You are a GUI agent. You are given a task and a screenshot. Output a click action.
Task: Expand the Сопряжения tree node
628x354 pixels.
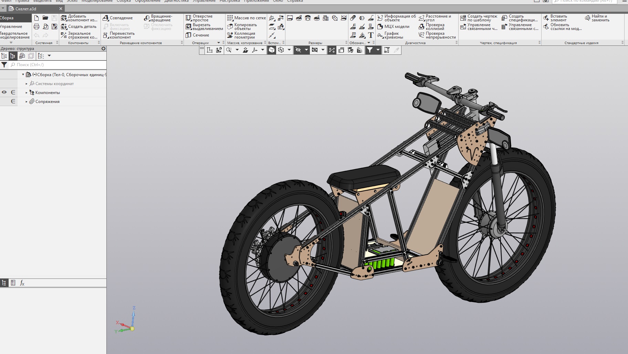click(27, 102)
